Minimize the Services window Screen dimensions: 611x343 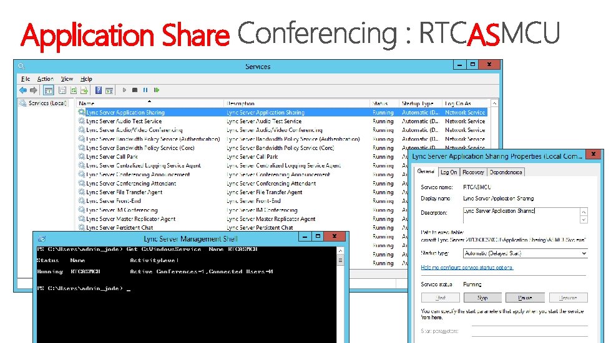(x=460, y=65)
